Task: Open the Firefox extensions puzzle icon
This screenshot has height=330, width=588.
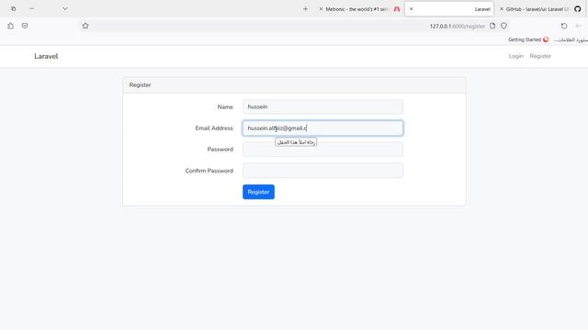Action: pyautogui.click(x=10, y=26)
